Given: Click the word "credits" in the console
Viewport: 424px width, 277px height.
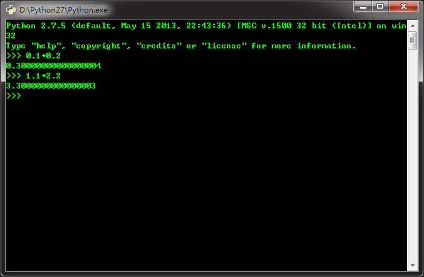Looking at the screenshot, I should [x=158, y=46].
